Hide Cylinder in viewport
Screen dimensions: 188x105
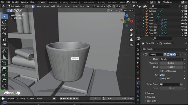(182, 11)
